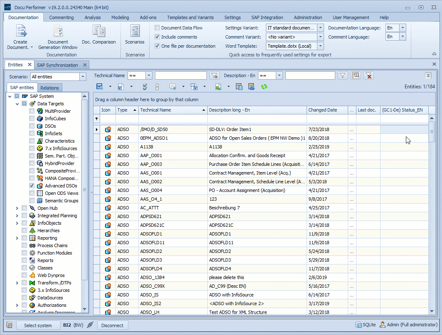Export the grid to Excel
The height and width of the screenshot is (335, 442).
(218, 87)
